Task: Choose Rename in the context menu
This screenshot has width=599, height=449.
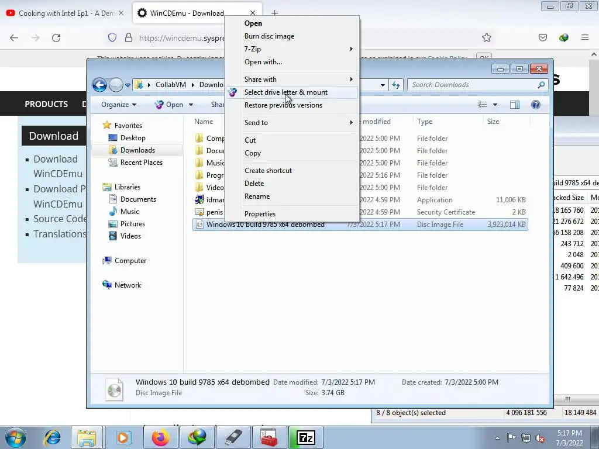Action: pyautogui.click(x=292, y=196)
